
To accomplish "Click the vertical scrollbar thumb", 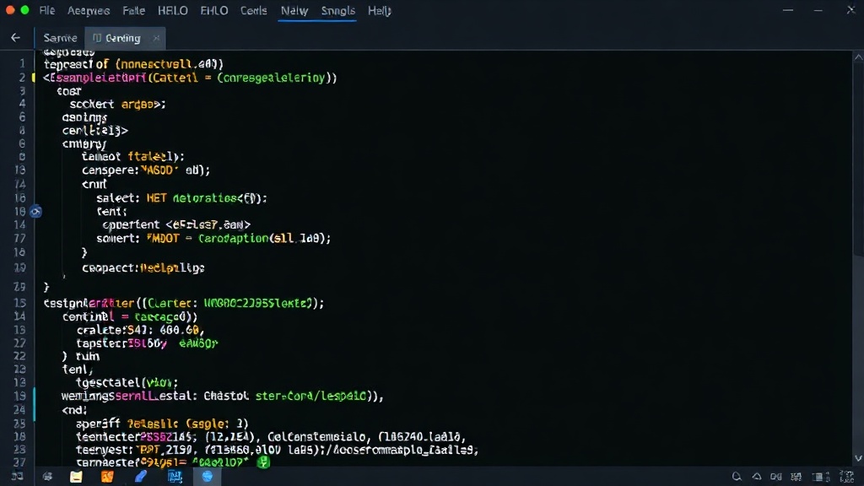I will click(858, 159).
